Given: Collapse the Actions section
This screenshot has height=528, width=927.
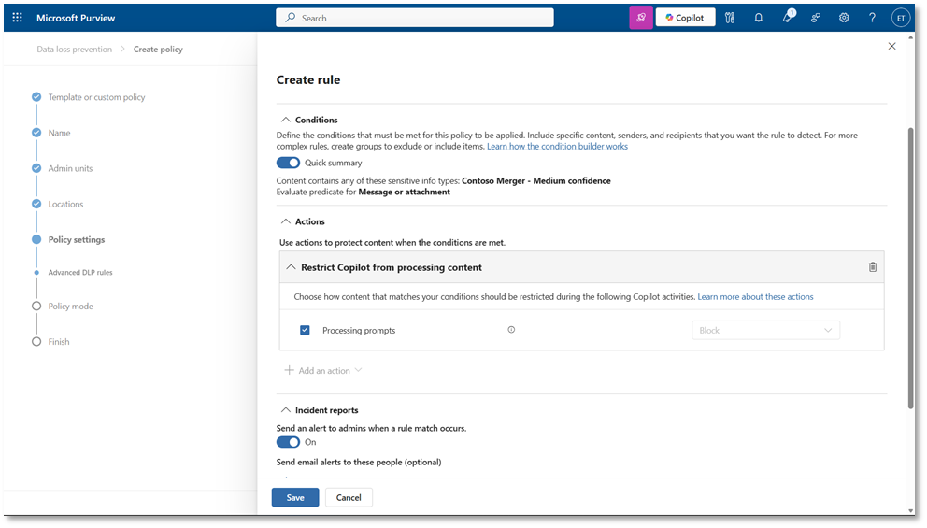Looking at the screenshot, I should [286, 221].
